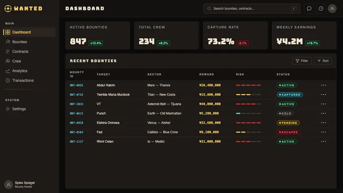The height and width of the screenshot is (193, 343).
Task: Click target name Elektra Ovirowa
Action: [108, 123]
